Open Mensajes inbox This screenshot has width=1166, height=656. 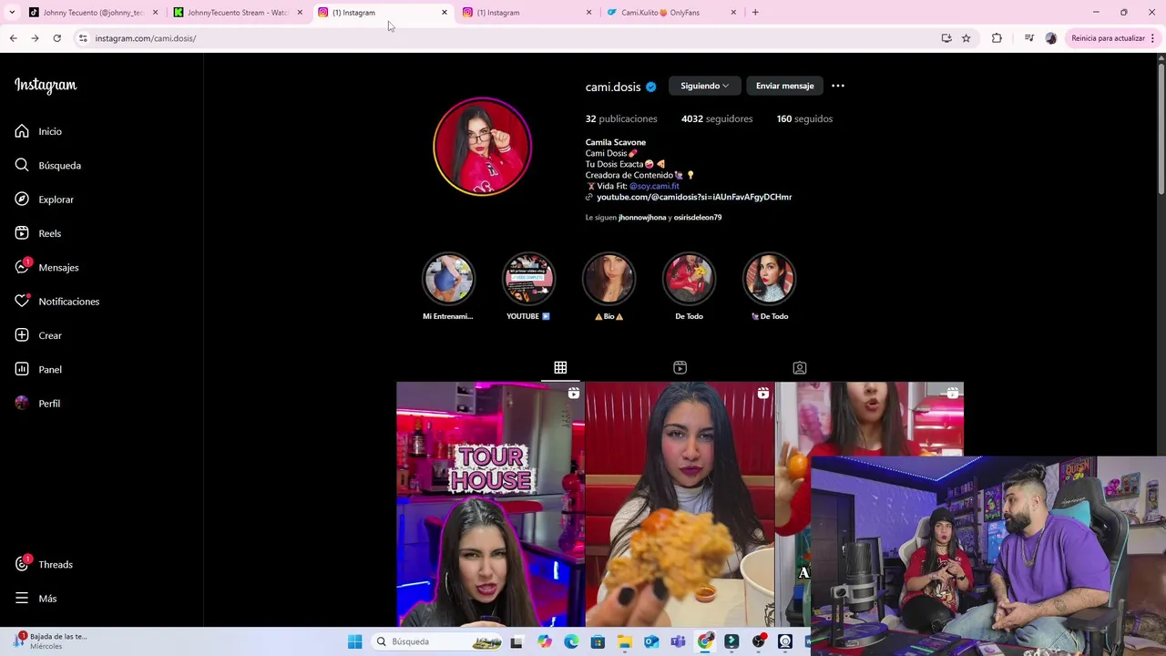click(x=46, y=267)
